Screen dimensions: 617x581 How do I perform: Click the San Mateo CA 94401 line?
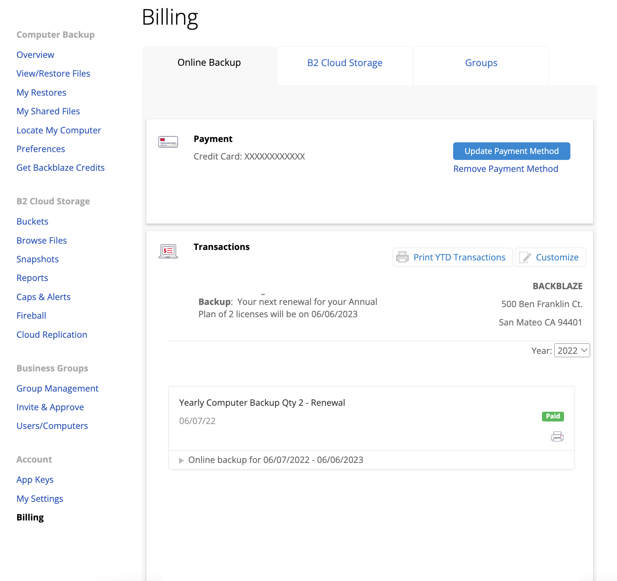540,322
